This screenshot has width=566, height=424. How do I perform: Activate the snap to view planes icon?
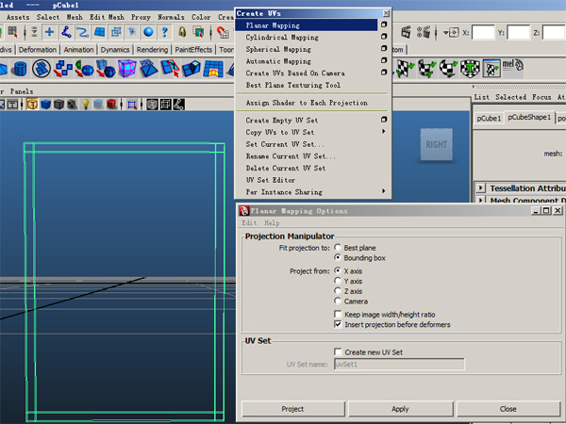pos(99,32)
